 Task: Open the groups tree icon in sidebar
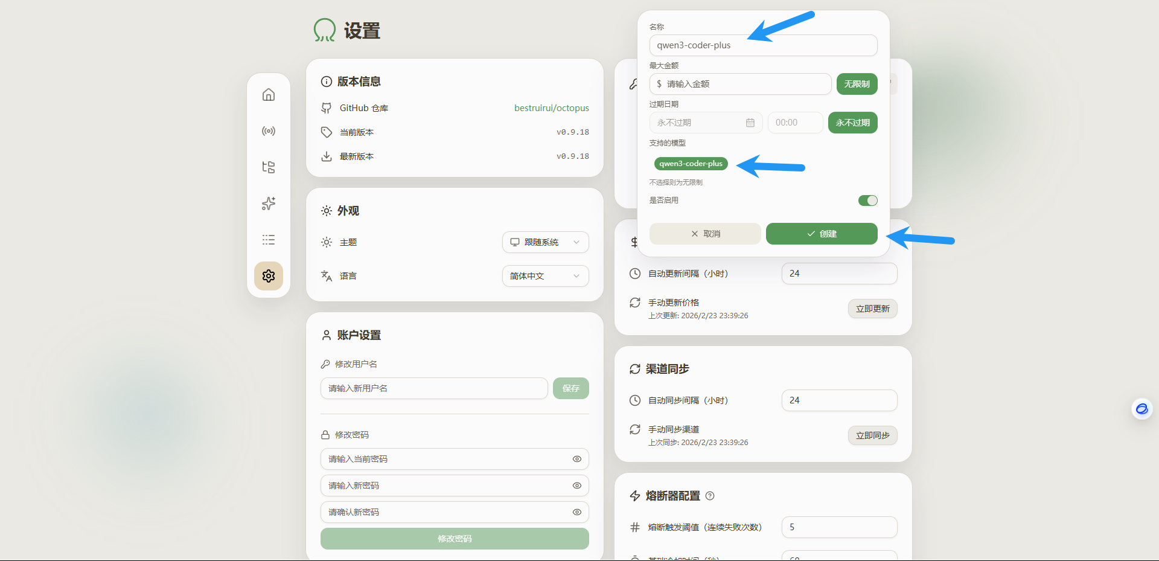[269, 167]
